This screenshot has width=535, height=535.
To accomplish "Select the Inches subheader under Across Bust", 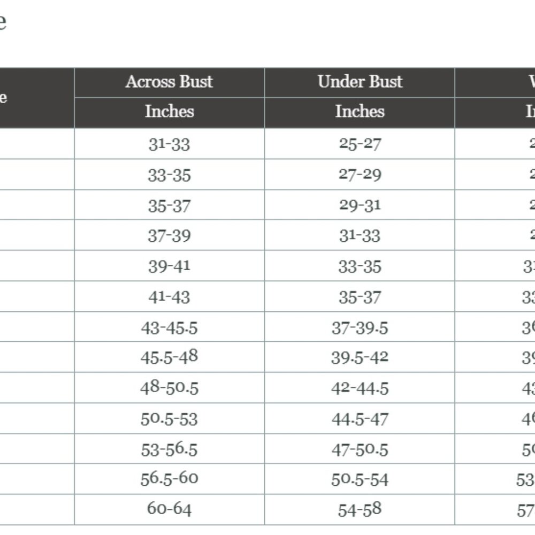I will coord(169,112).
